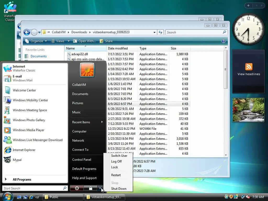The width and height of the screenshot is (268, 201).
Task: Sort by Size column header
Action: (180, 48)
